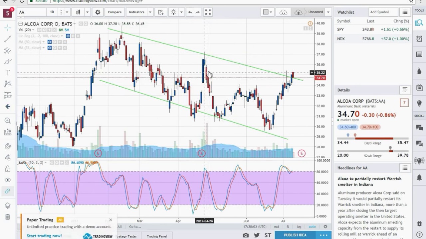The image size is (426, 239).
Task: Open the patterns drawing tool
Action: [7, 84]
